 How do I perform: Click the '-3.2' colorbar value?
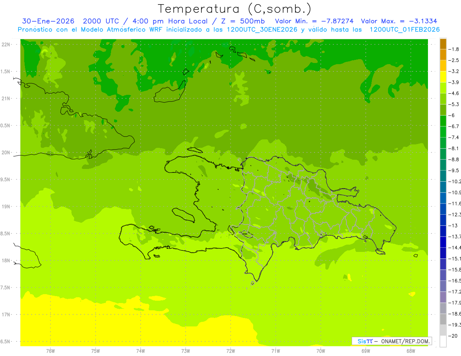click(454, 71)
